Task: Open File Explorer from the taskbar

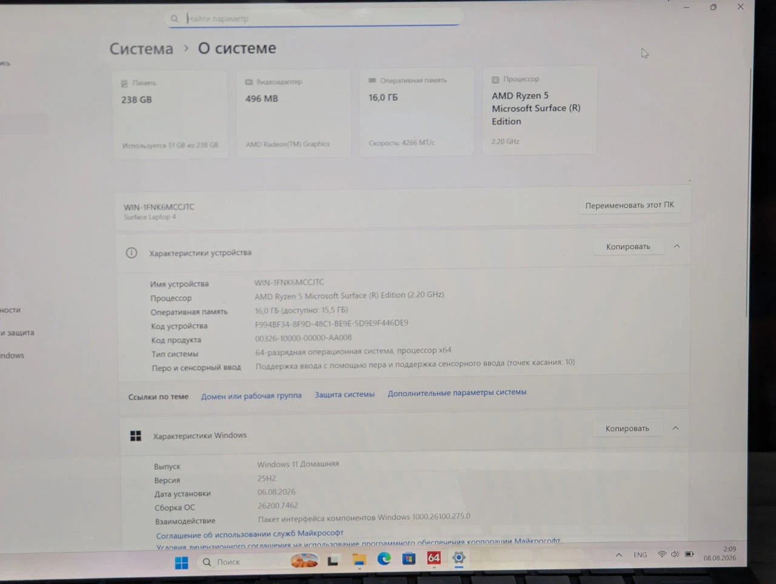Action: point(360,560)
